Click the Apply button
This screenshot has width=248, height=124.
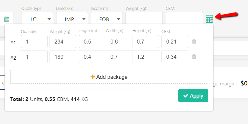[193, 96]
